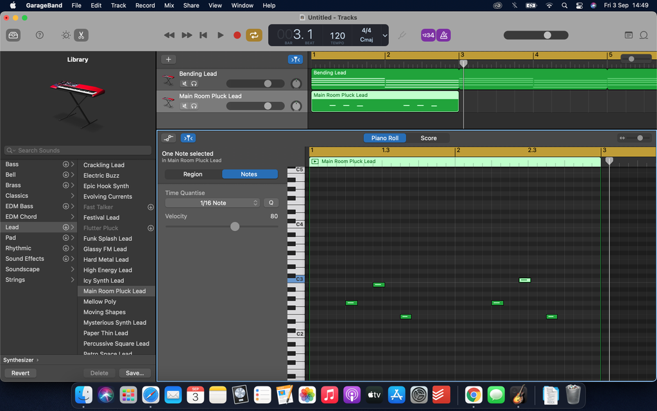Toggle Catch playhead in piano roll editor
Screen dimensions: 657x411
(188, 138)
